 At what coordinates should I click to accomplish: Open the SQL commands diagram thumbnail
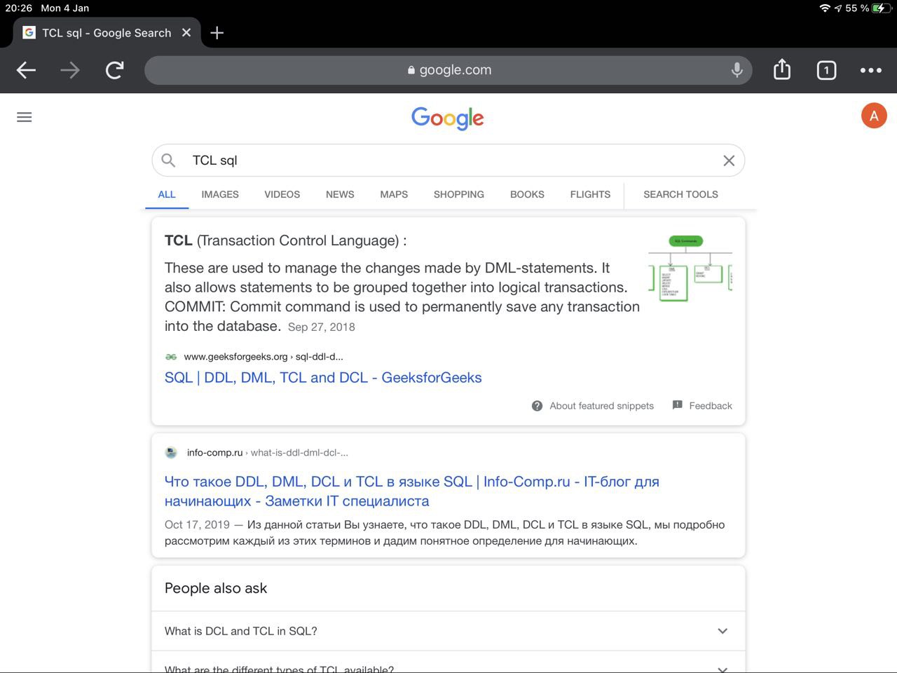pos(690,269)
